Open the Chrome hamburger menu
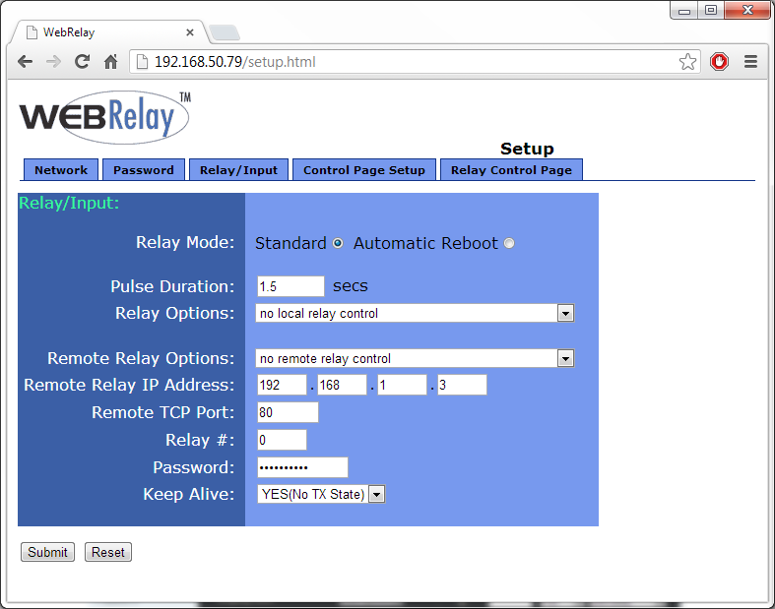The height and width of the screenshot is (609, 775). click(x=750, y=61)
